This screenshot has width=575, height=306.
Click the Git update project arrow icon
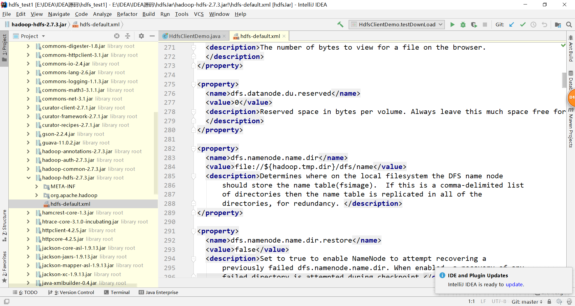point(512,25)
